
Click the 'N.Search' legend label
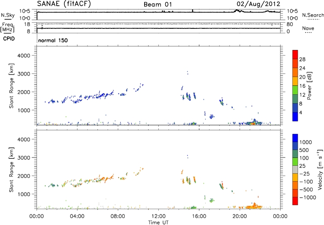313,15
